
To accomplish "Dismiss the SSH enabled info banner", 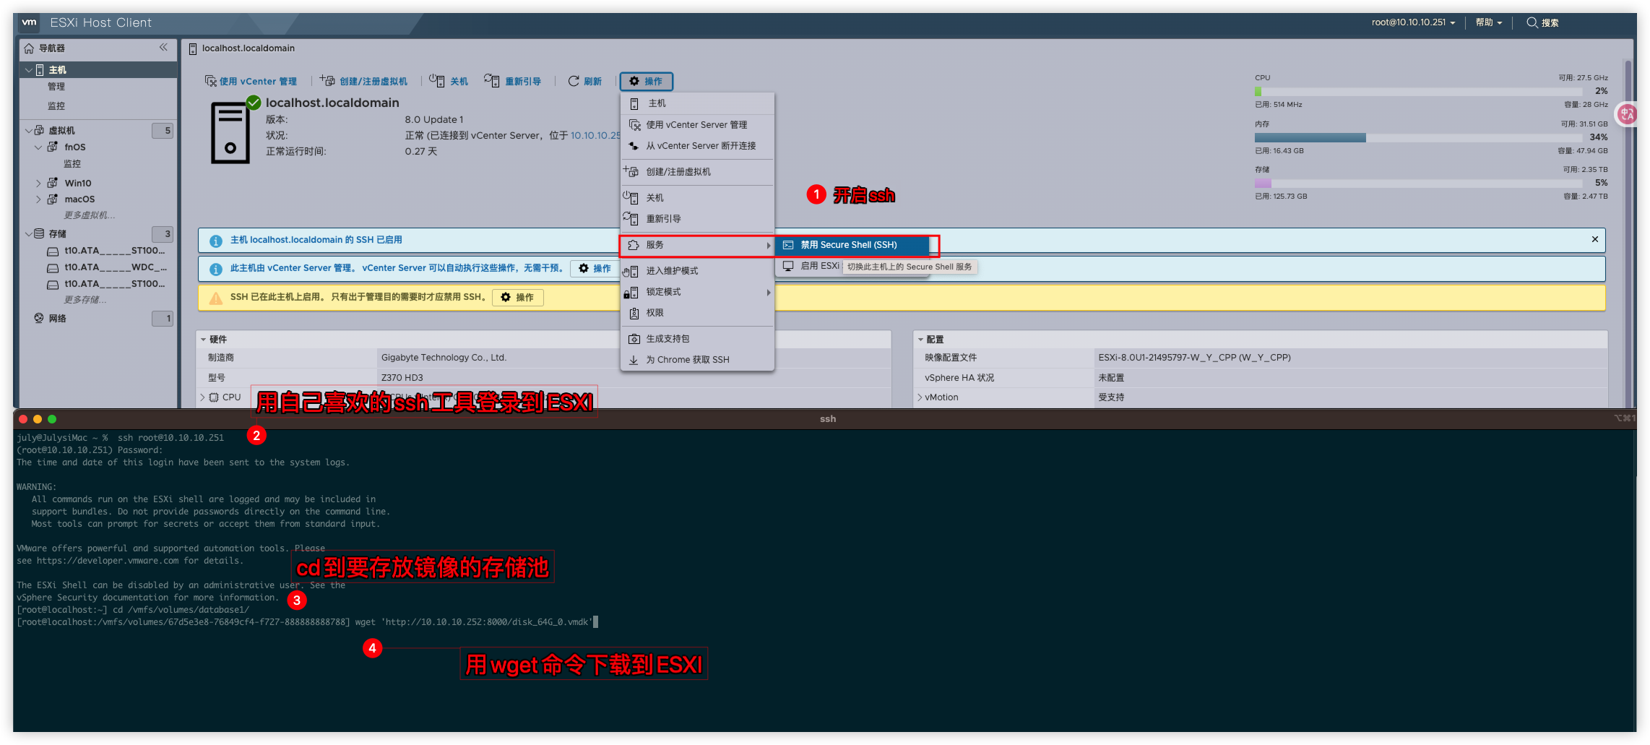I will tap(1595, 239).
